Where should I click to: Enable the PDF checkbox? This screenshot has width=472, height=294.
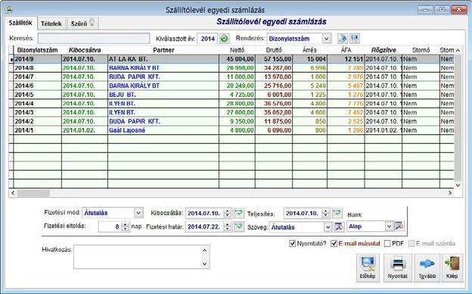387,244
